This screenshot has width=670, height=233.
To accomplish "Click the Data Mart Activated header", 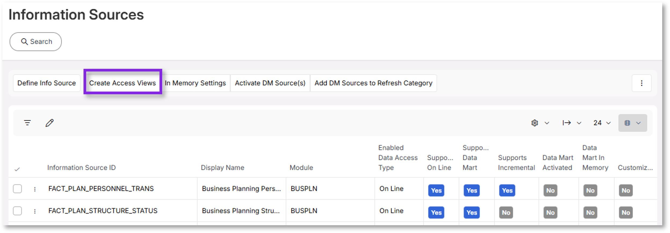I will pyautogui.click(x=558, y=163).
